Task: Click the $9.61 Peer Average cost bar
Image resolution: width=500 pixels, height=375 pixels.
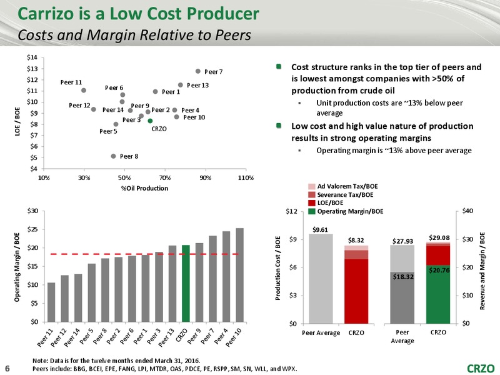Action: (321, 279)
